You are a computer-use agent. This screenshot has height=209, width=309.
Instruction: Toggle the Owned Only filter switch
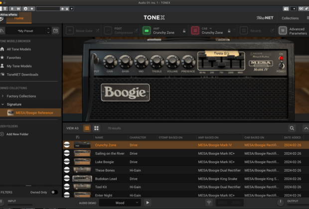[54, 192]
